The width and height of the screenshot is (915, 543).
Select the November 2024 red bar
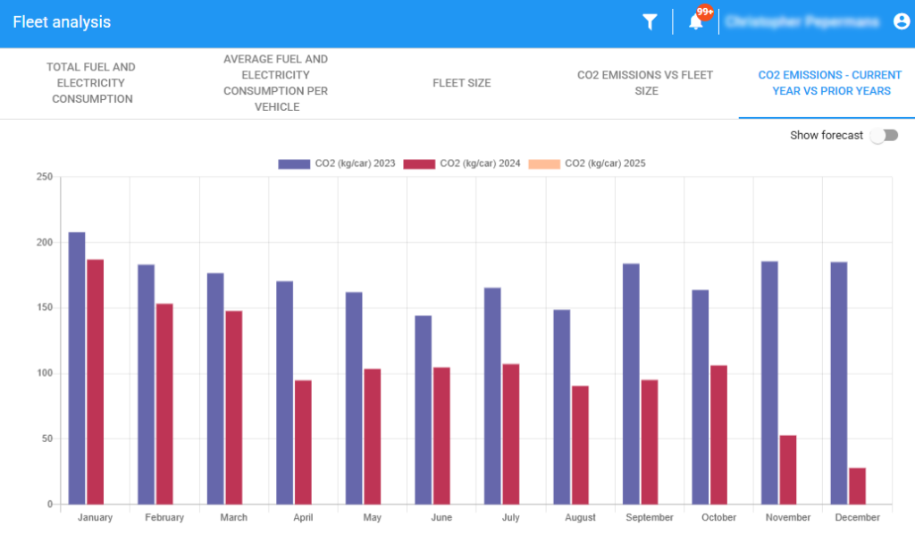788,470
